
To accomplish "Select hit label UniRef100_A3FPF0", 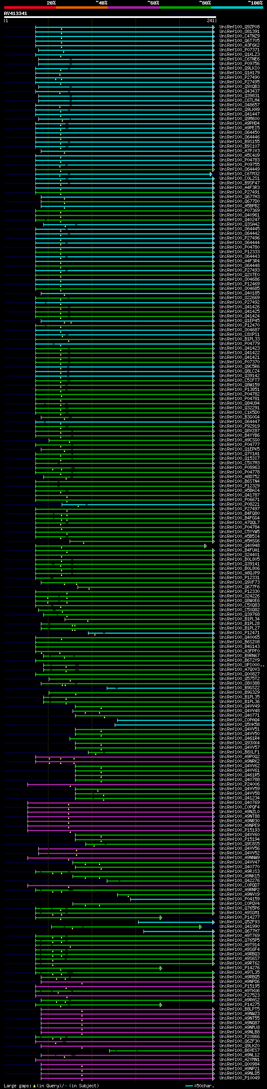I will (239, 651).
